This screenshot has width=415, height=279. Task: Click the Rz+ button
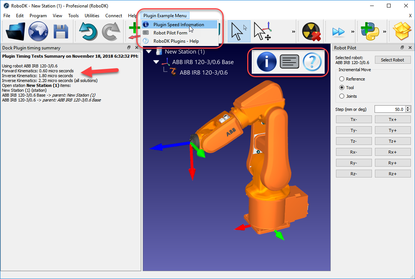(x=393, y=174)
